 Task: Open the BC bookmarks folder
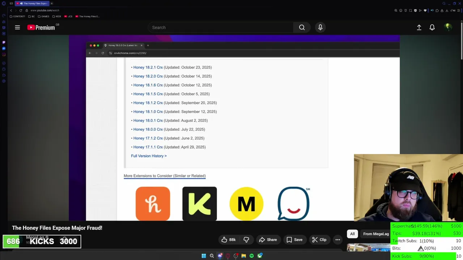pos(31,16)
